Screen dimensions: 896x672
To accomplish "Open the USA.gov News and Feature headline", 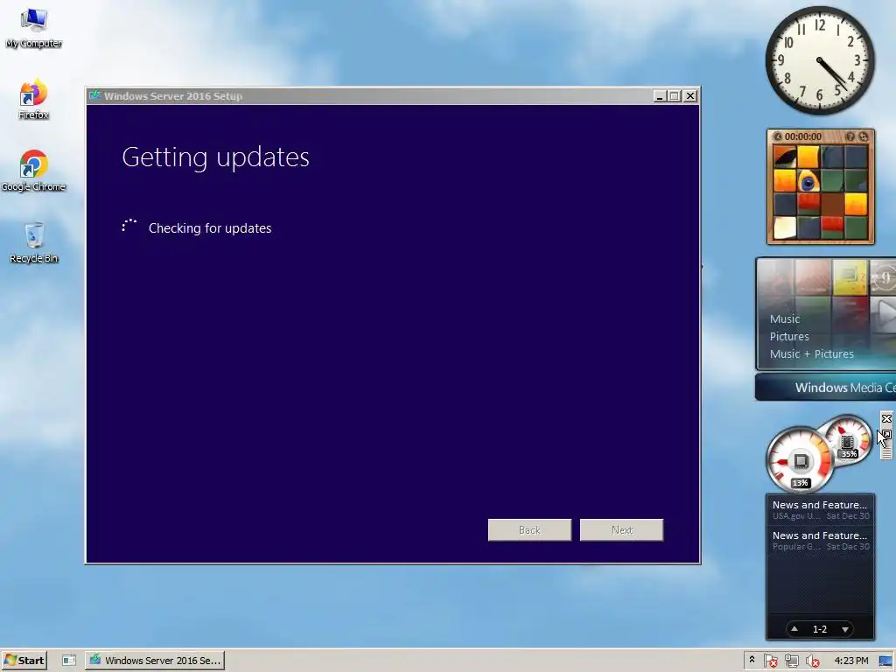I will 821,510.
